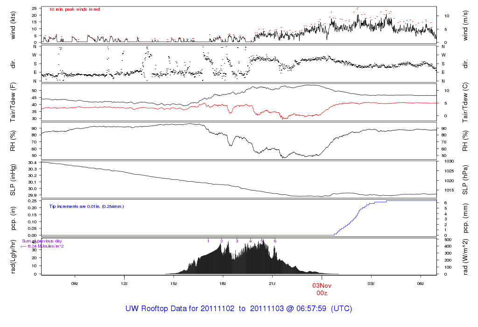Click the "09z" time axis tick
Image resolution: width=478 pixels, height=327 pixels.
[75, 284]
